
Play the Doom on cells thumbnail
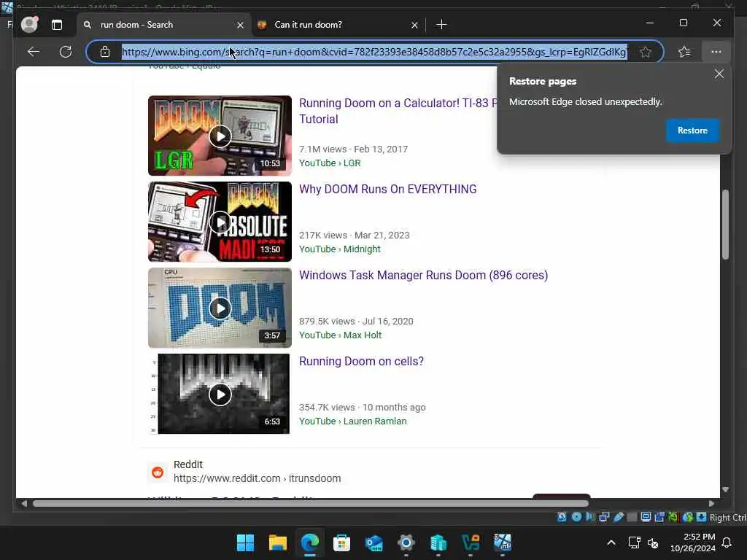pos(220,394)
